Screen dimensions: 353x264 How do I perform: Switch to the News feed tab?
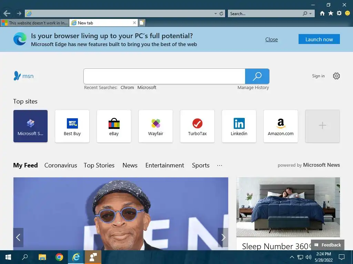click(130, 165)
